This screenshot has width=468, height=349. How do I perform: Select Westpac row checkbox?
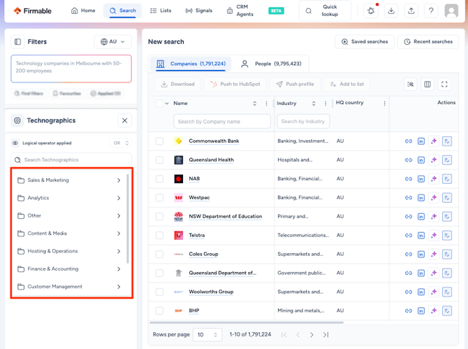click(x=159, y=197)
